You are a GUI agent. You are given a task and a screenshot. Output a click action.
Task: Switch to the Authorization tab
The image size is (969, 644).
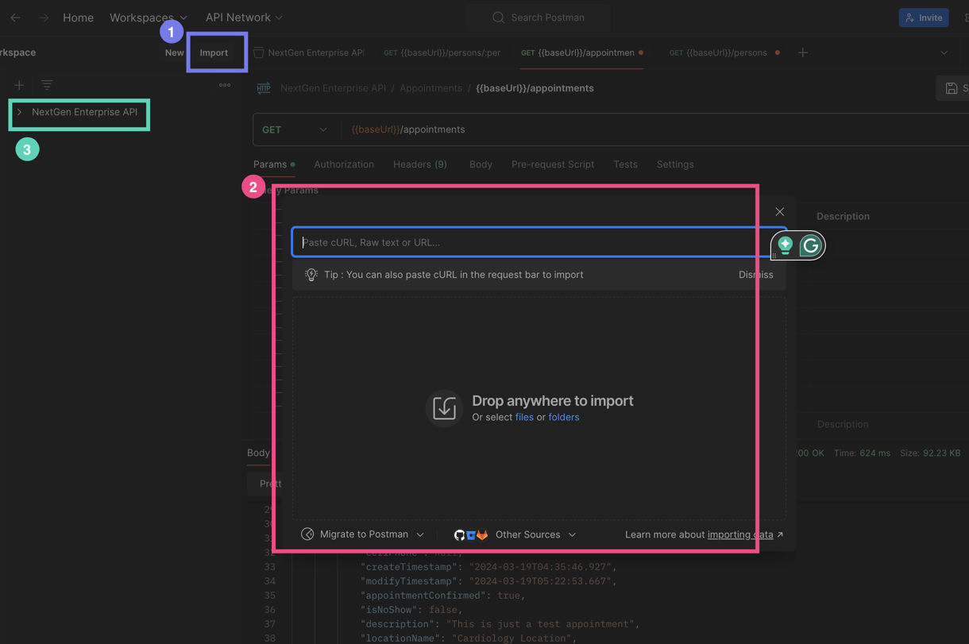[x=344, y=164]
